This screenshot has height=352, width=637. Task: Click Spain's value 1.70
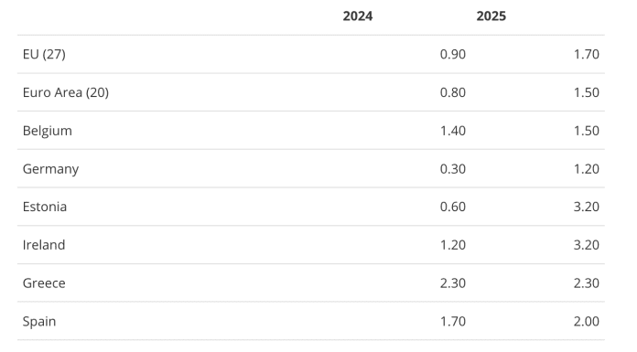(453, 321)
